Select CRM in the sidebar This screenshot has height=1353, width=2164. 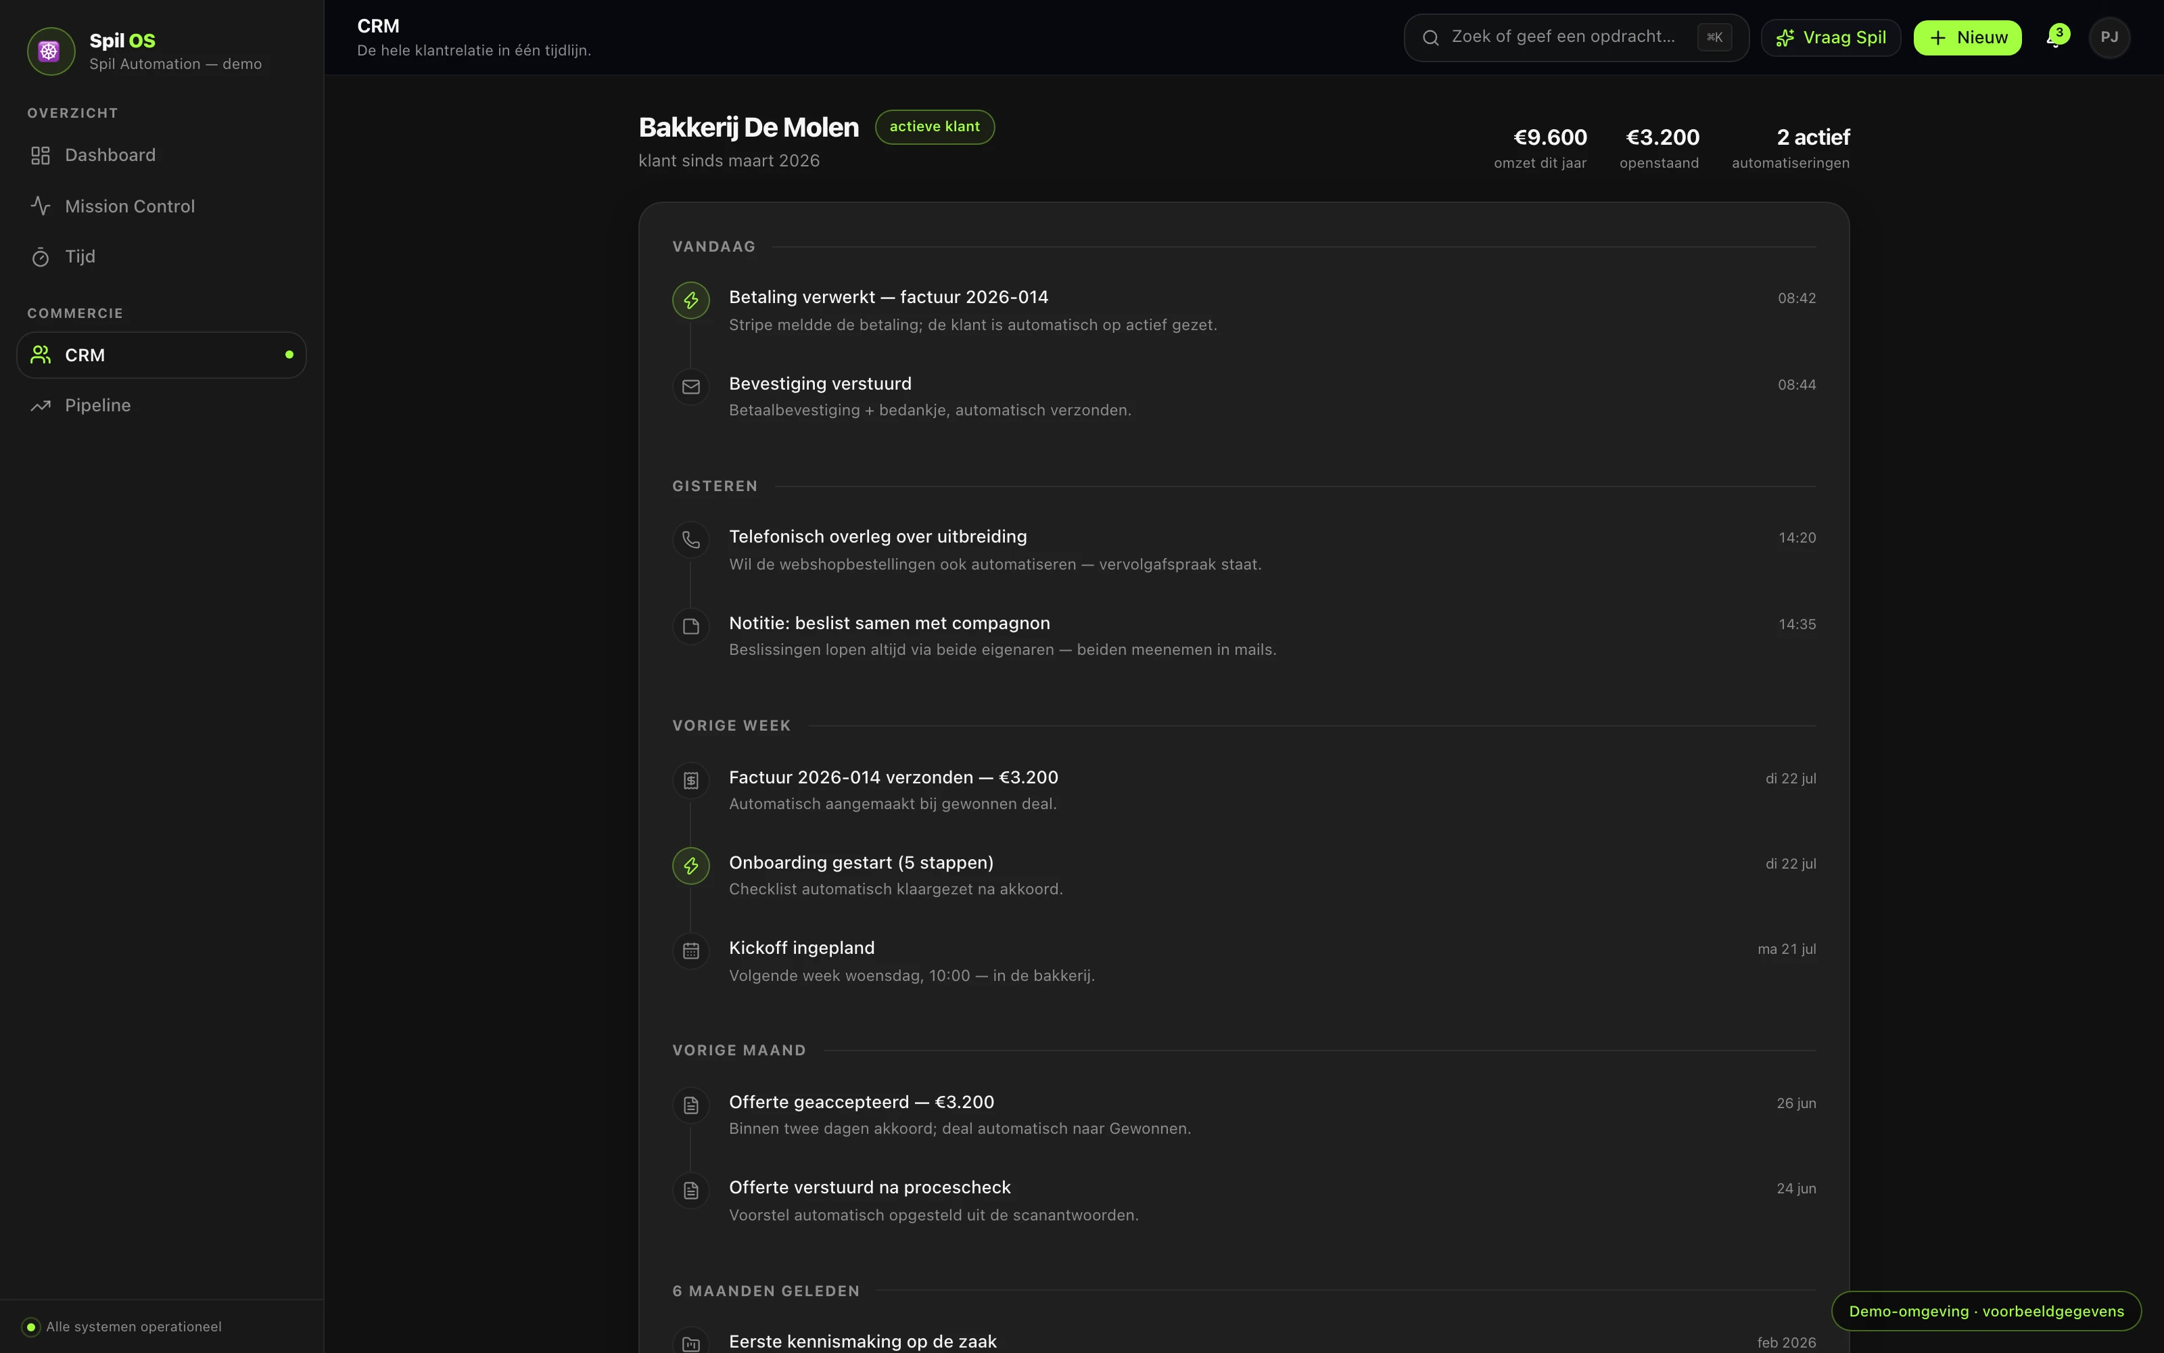point(161,355)
